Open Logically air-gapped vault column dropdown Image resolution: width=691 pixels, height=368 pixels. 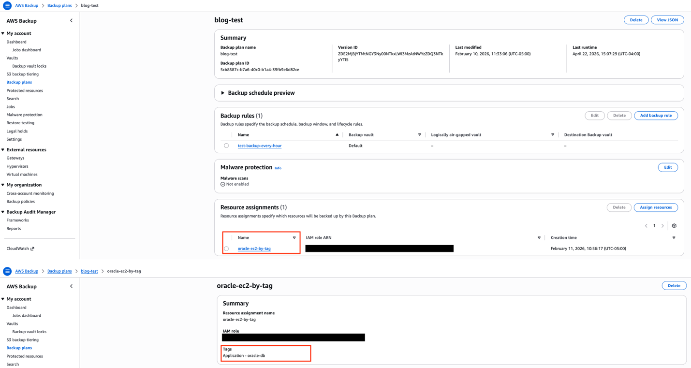[553, 135]
